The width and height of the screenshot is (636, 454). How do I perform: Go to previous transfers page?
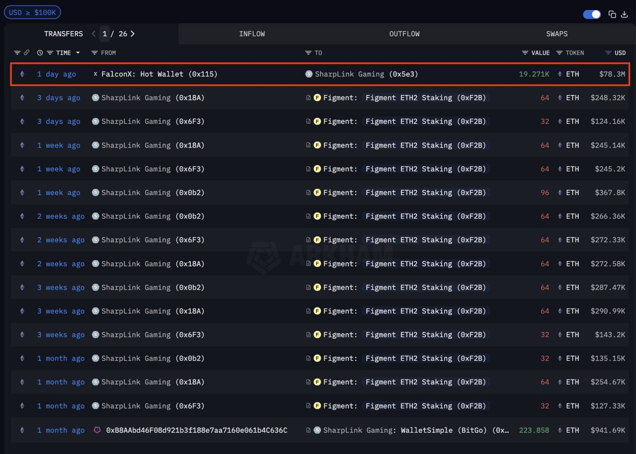(x=93, y=34)
